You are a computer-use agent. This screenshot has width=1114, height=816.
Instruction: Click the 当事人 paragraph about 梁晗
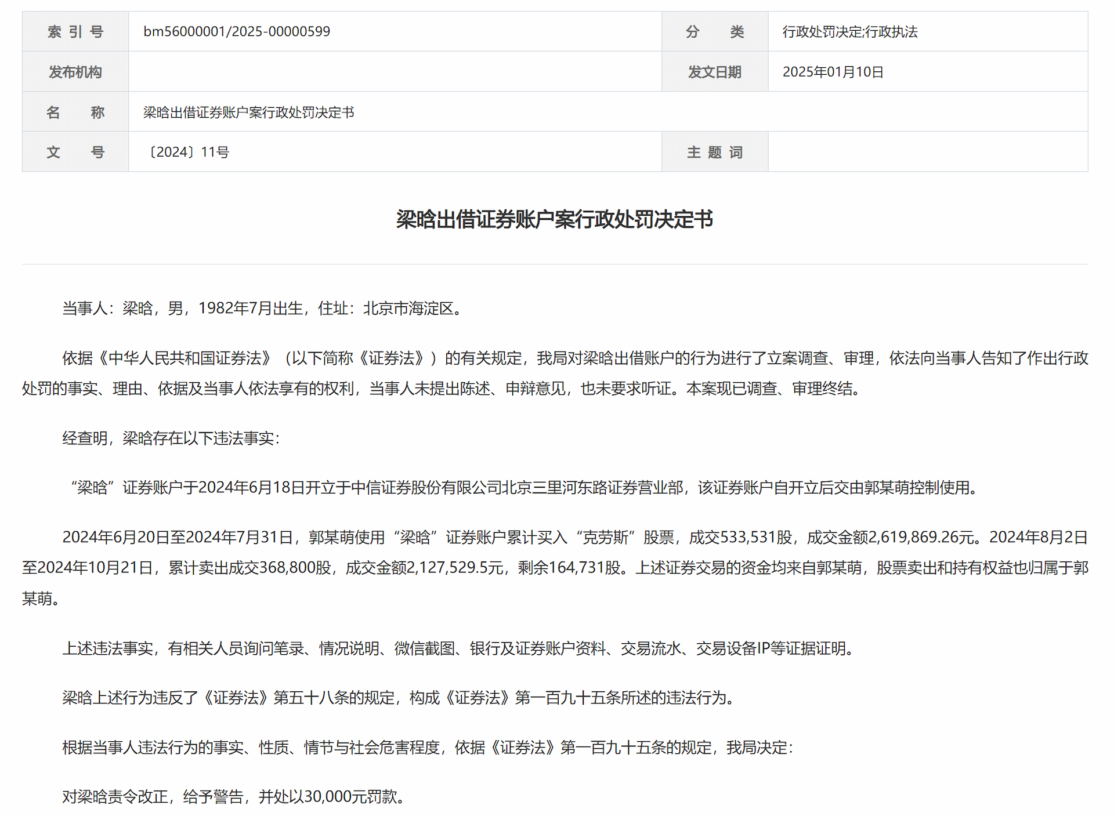pyautogui.click(x=264, y=308)
